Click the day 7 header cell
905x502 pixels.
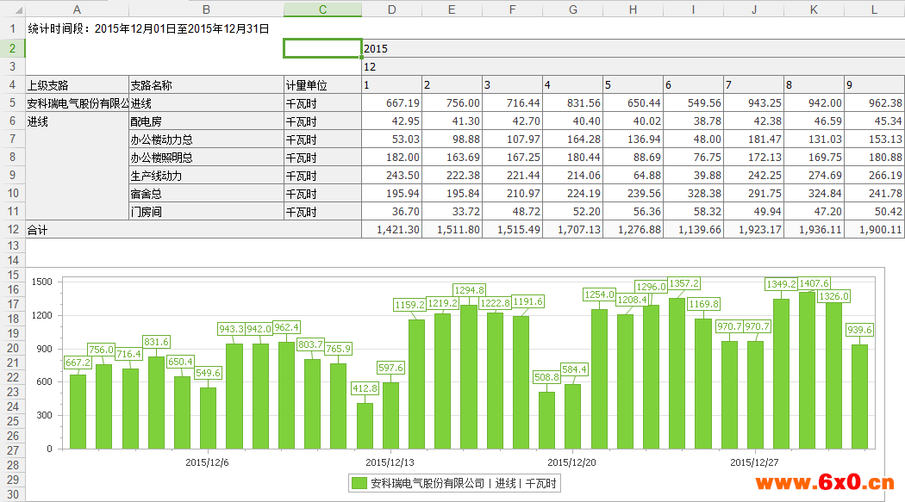[x=754, y=85]
